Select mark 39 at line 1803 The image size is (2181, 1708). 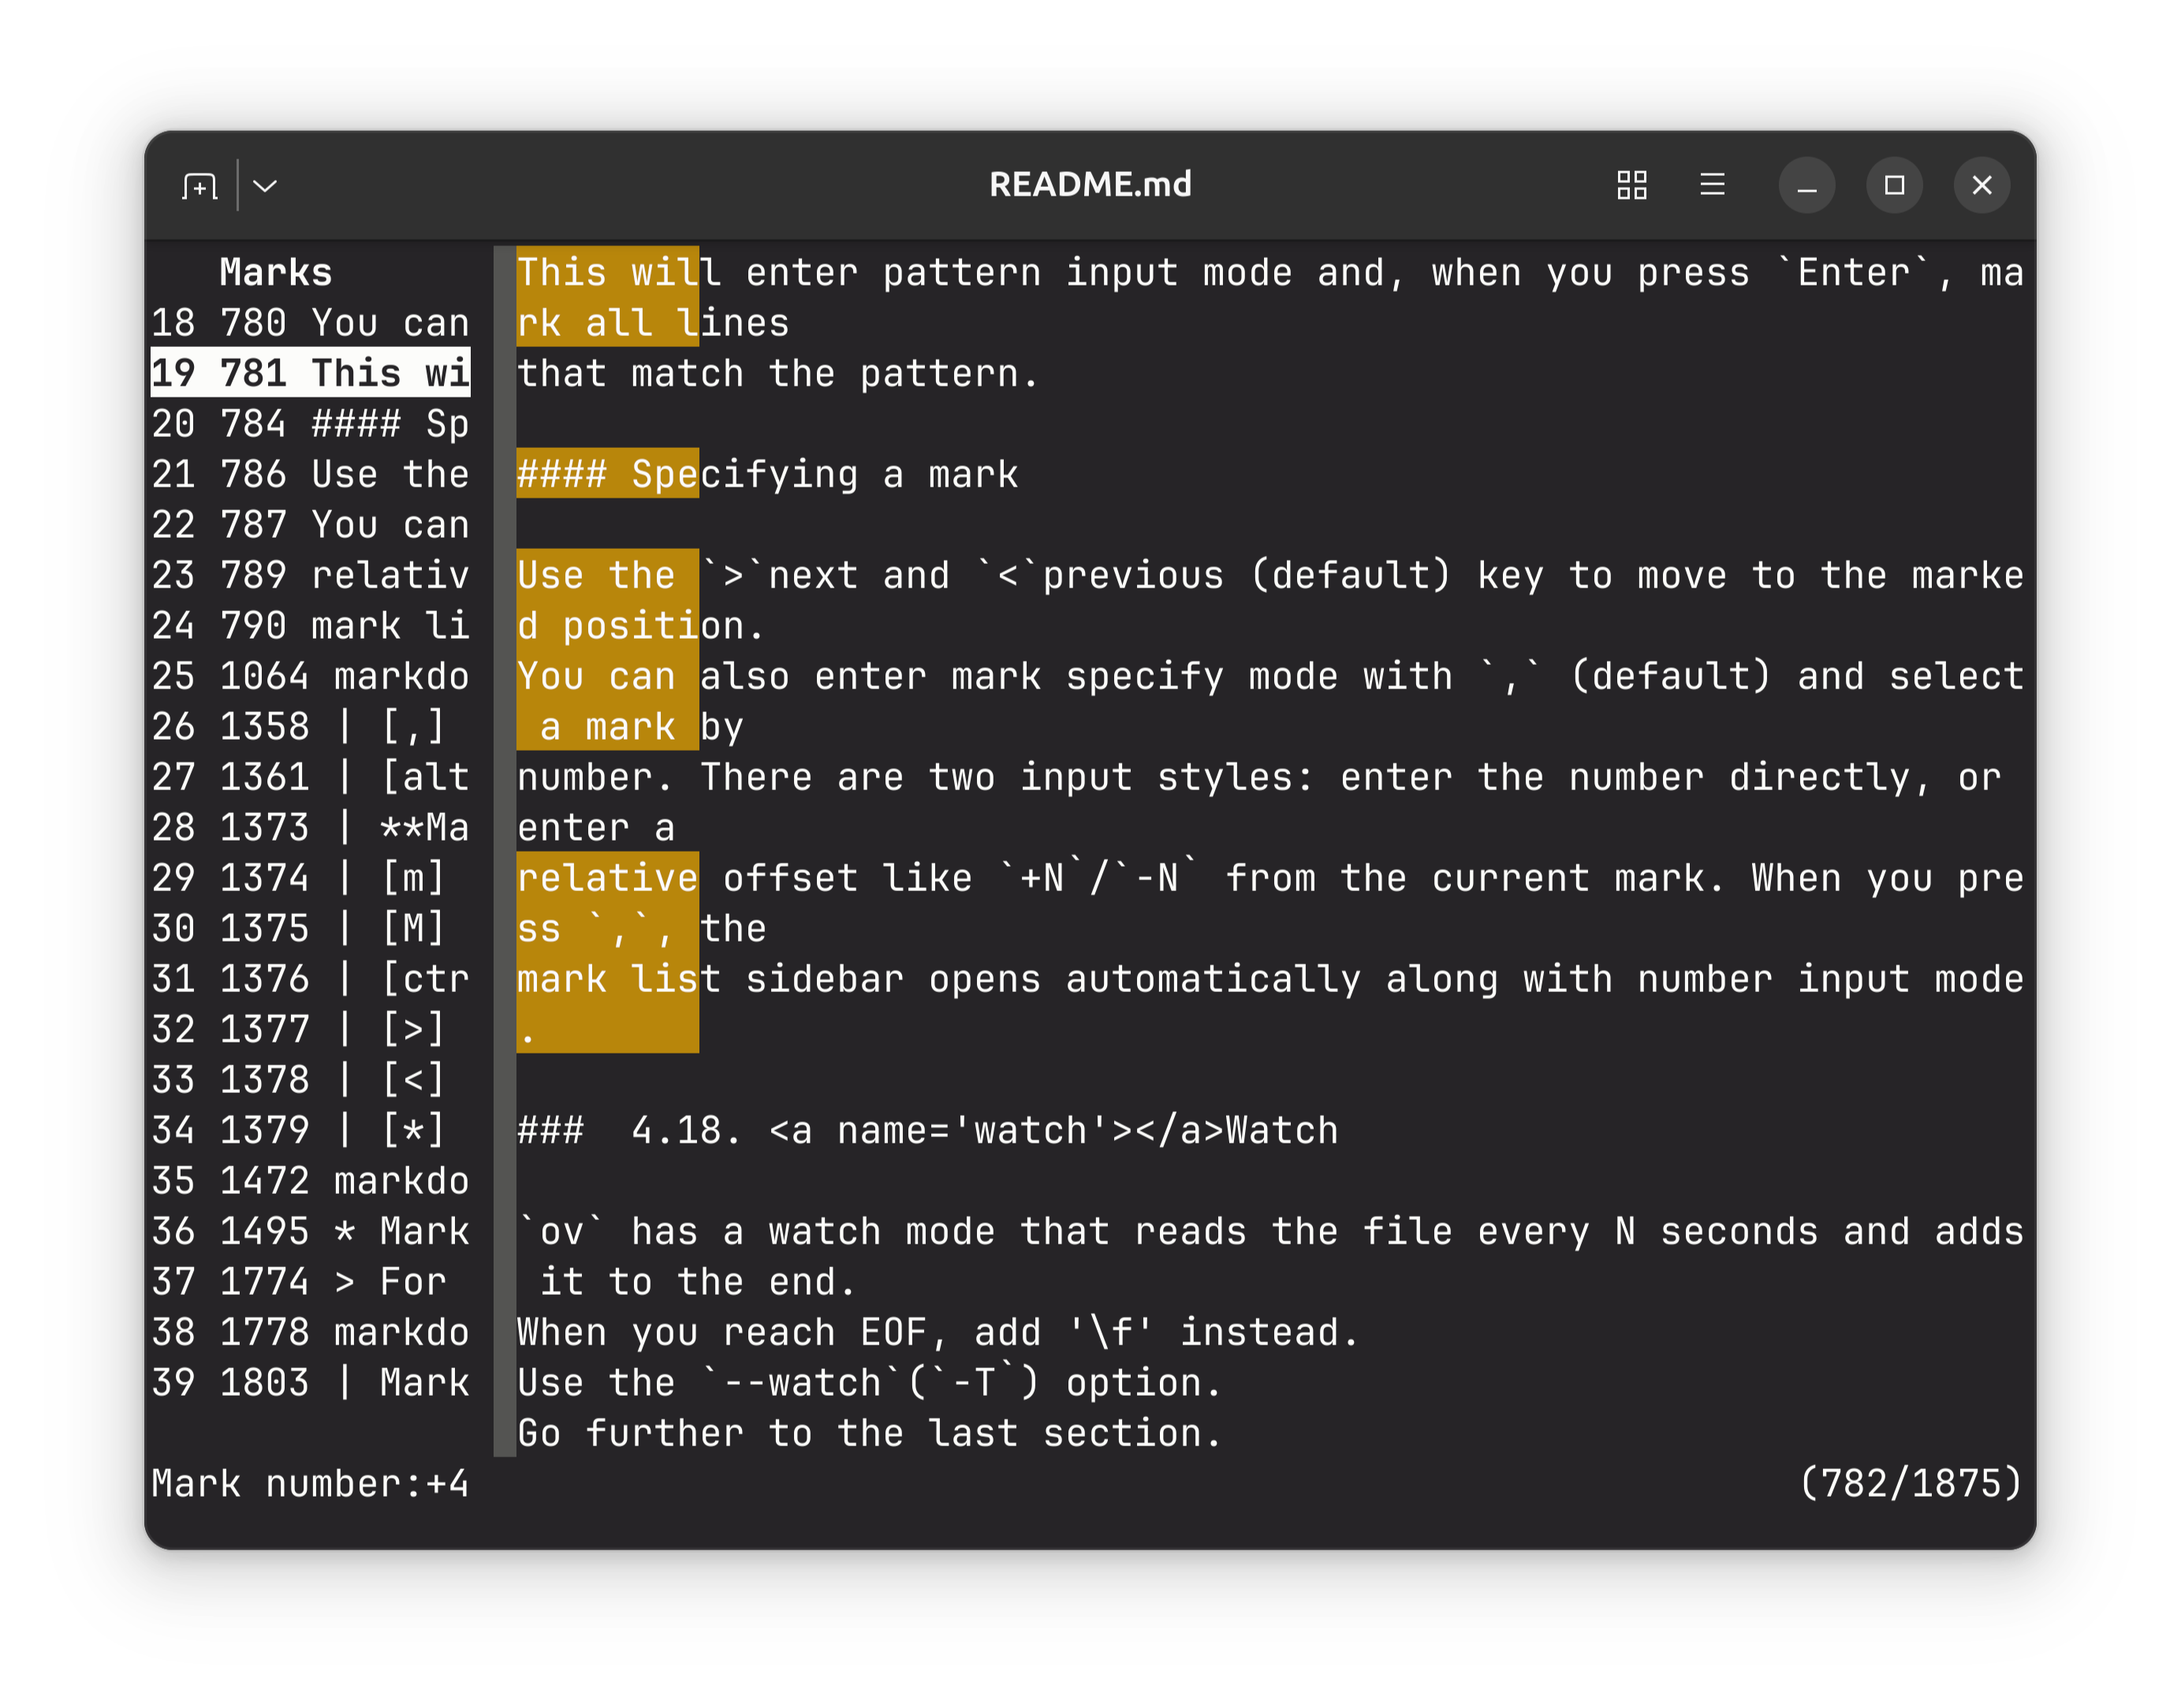[x=310, y=1382]
